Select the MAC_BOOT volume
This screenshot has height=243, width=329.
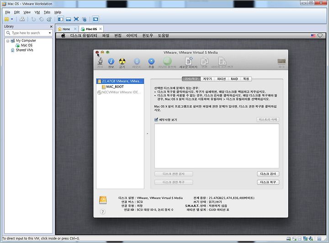[120, 87]
